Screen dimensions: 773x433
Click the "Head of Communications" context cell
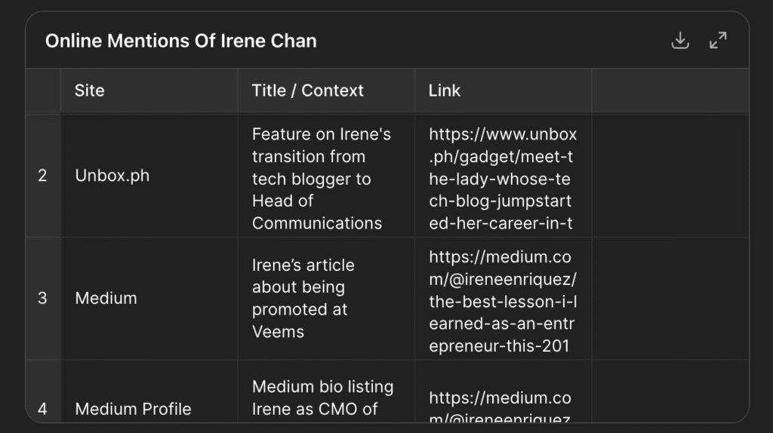tap(322, 179)
